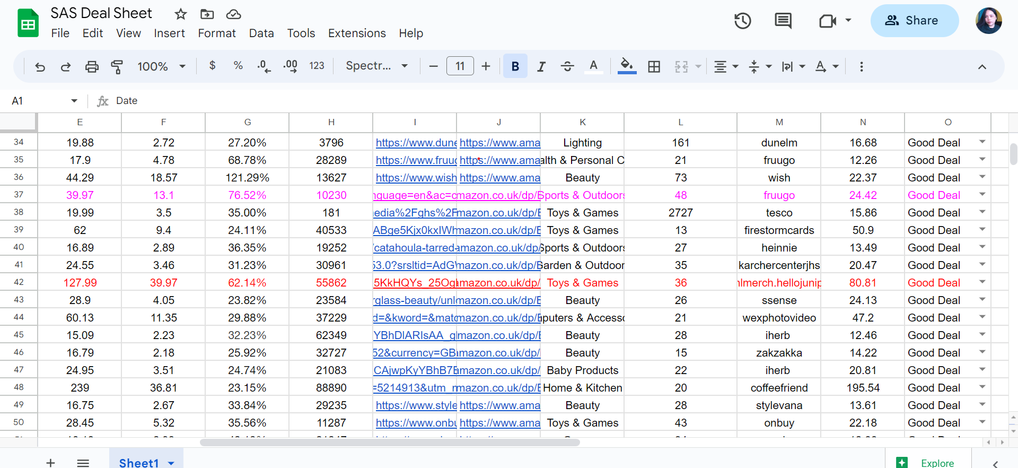Open version history clock icon
Screen dimensions: 1018x468
[x=742, y=21]
